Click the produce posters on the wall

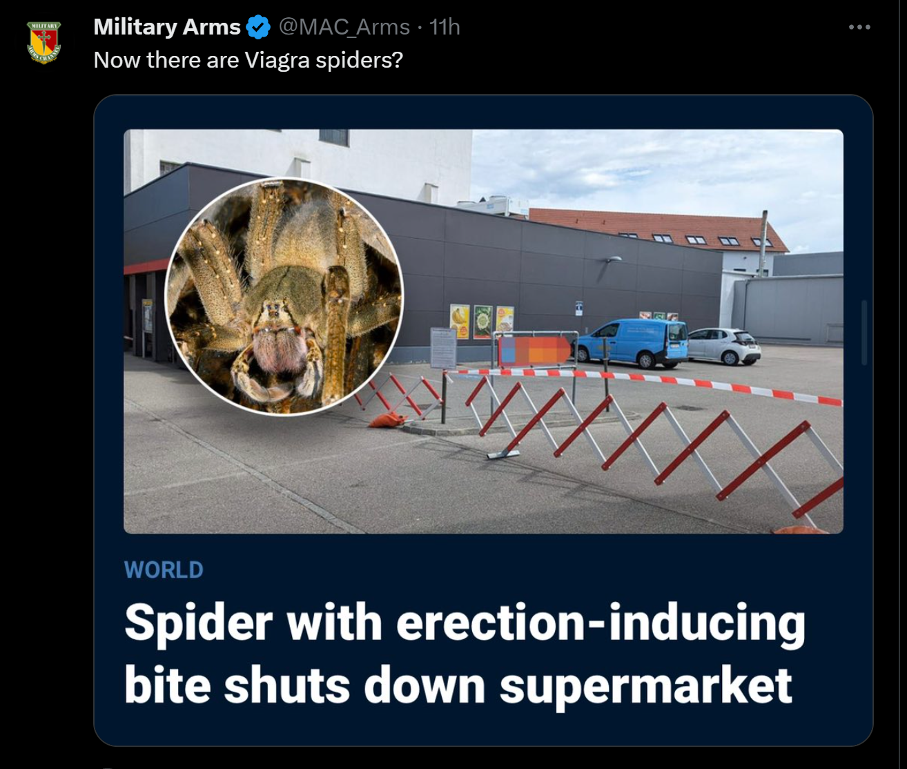482,321
